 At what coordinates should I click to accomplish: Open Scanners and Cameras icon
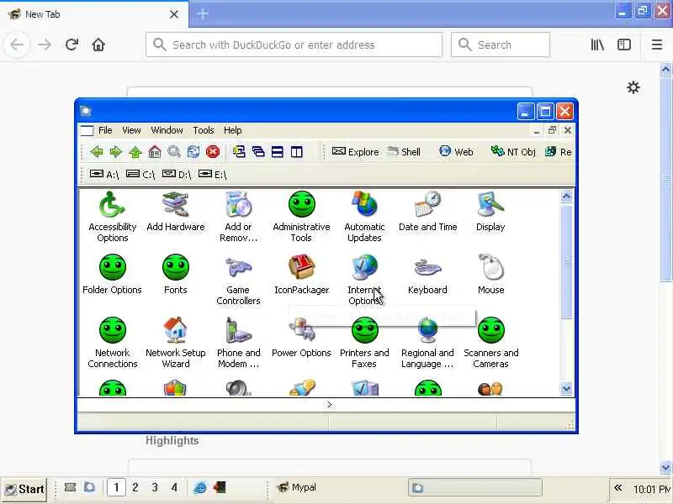click(490, 343)
